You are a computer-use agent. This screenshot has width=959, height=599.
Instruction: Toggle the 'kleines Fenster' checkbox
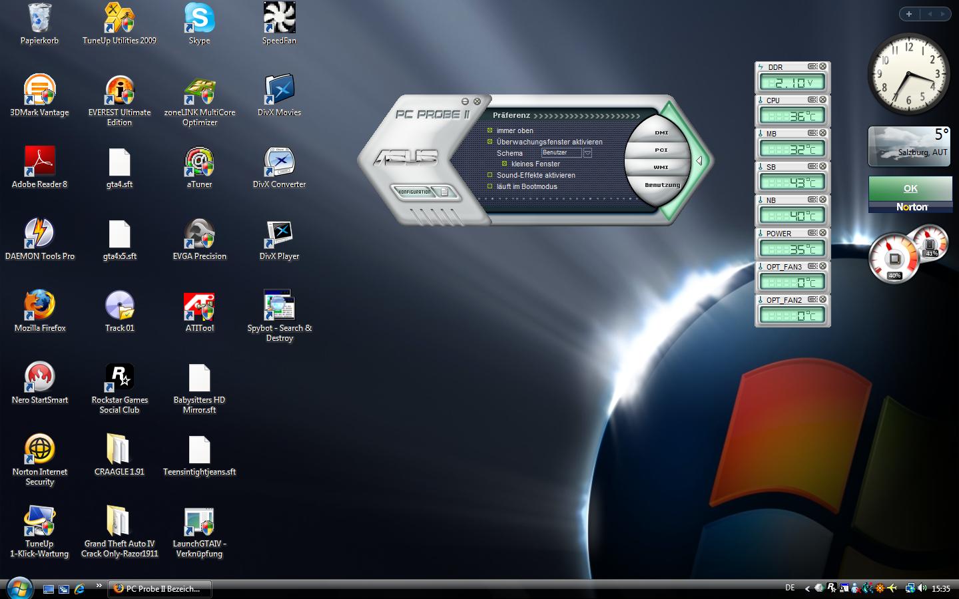coord(504,164)
